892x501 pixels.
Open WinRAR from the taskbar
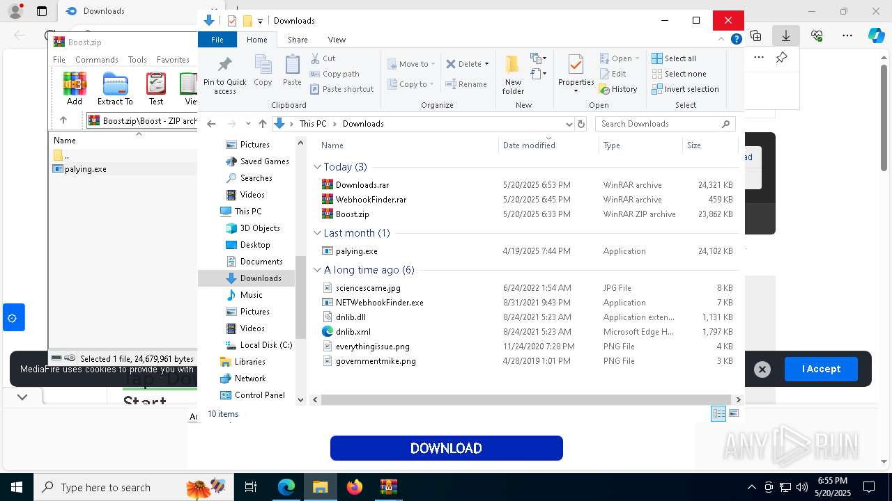[389, 487]
